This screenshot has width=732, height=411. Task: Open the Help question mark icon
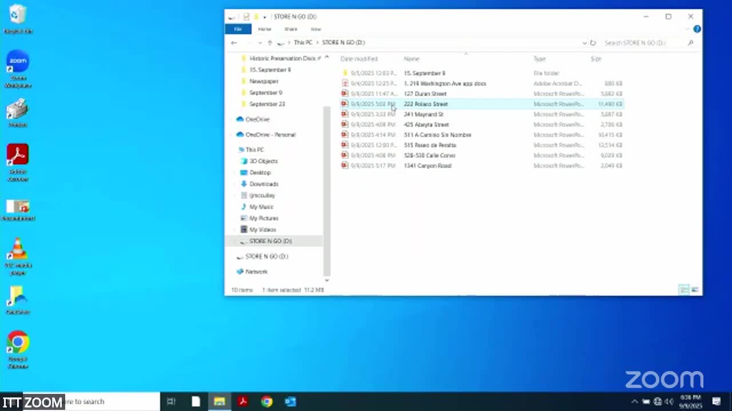pyautogui.click(x=697, y=29)
